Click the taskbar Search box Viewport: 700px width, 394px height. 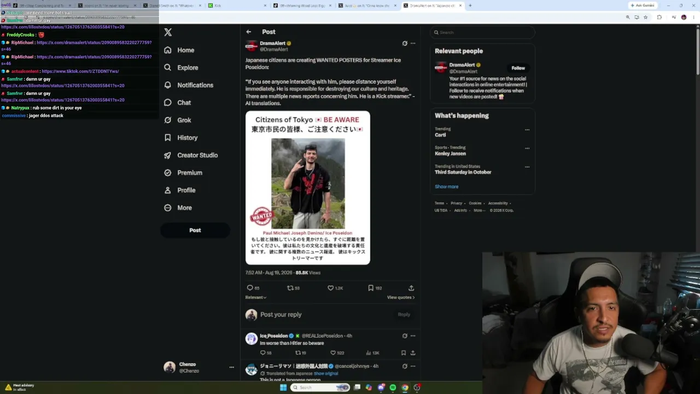tap(320, 387)
